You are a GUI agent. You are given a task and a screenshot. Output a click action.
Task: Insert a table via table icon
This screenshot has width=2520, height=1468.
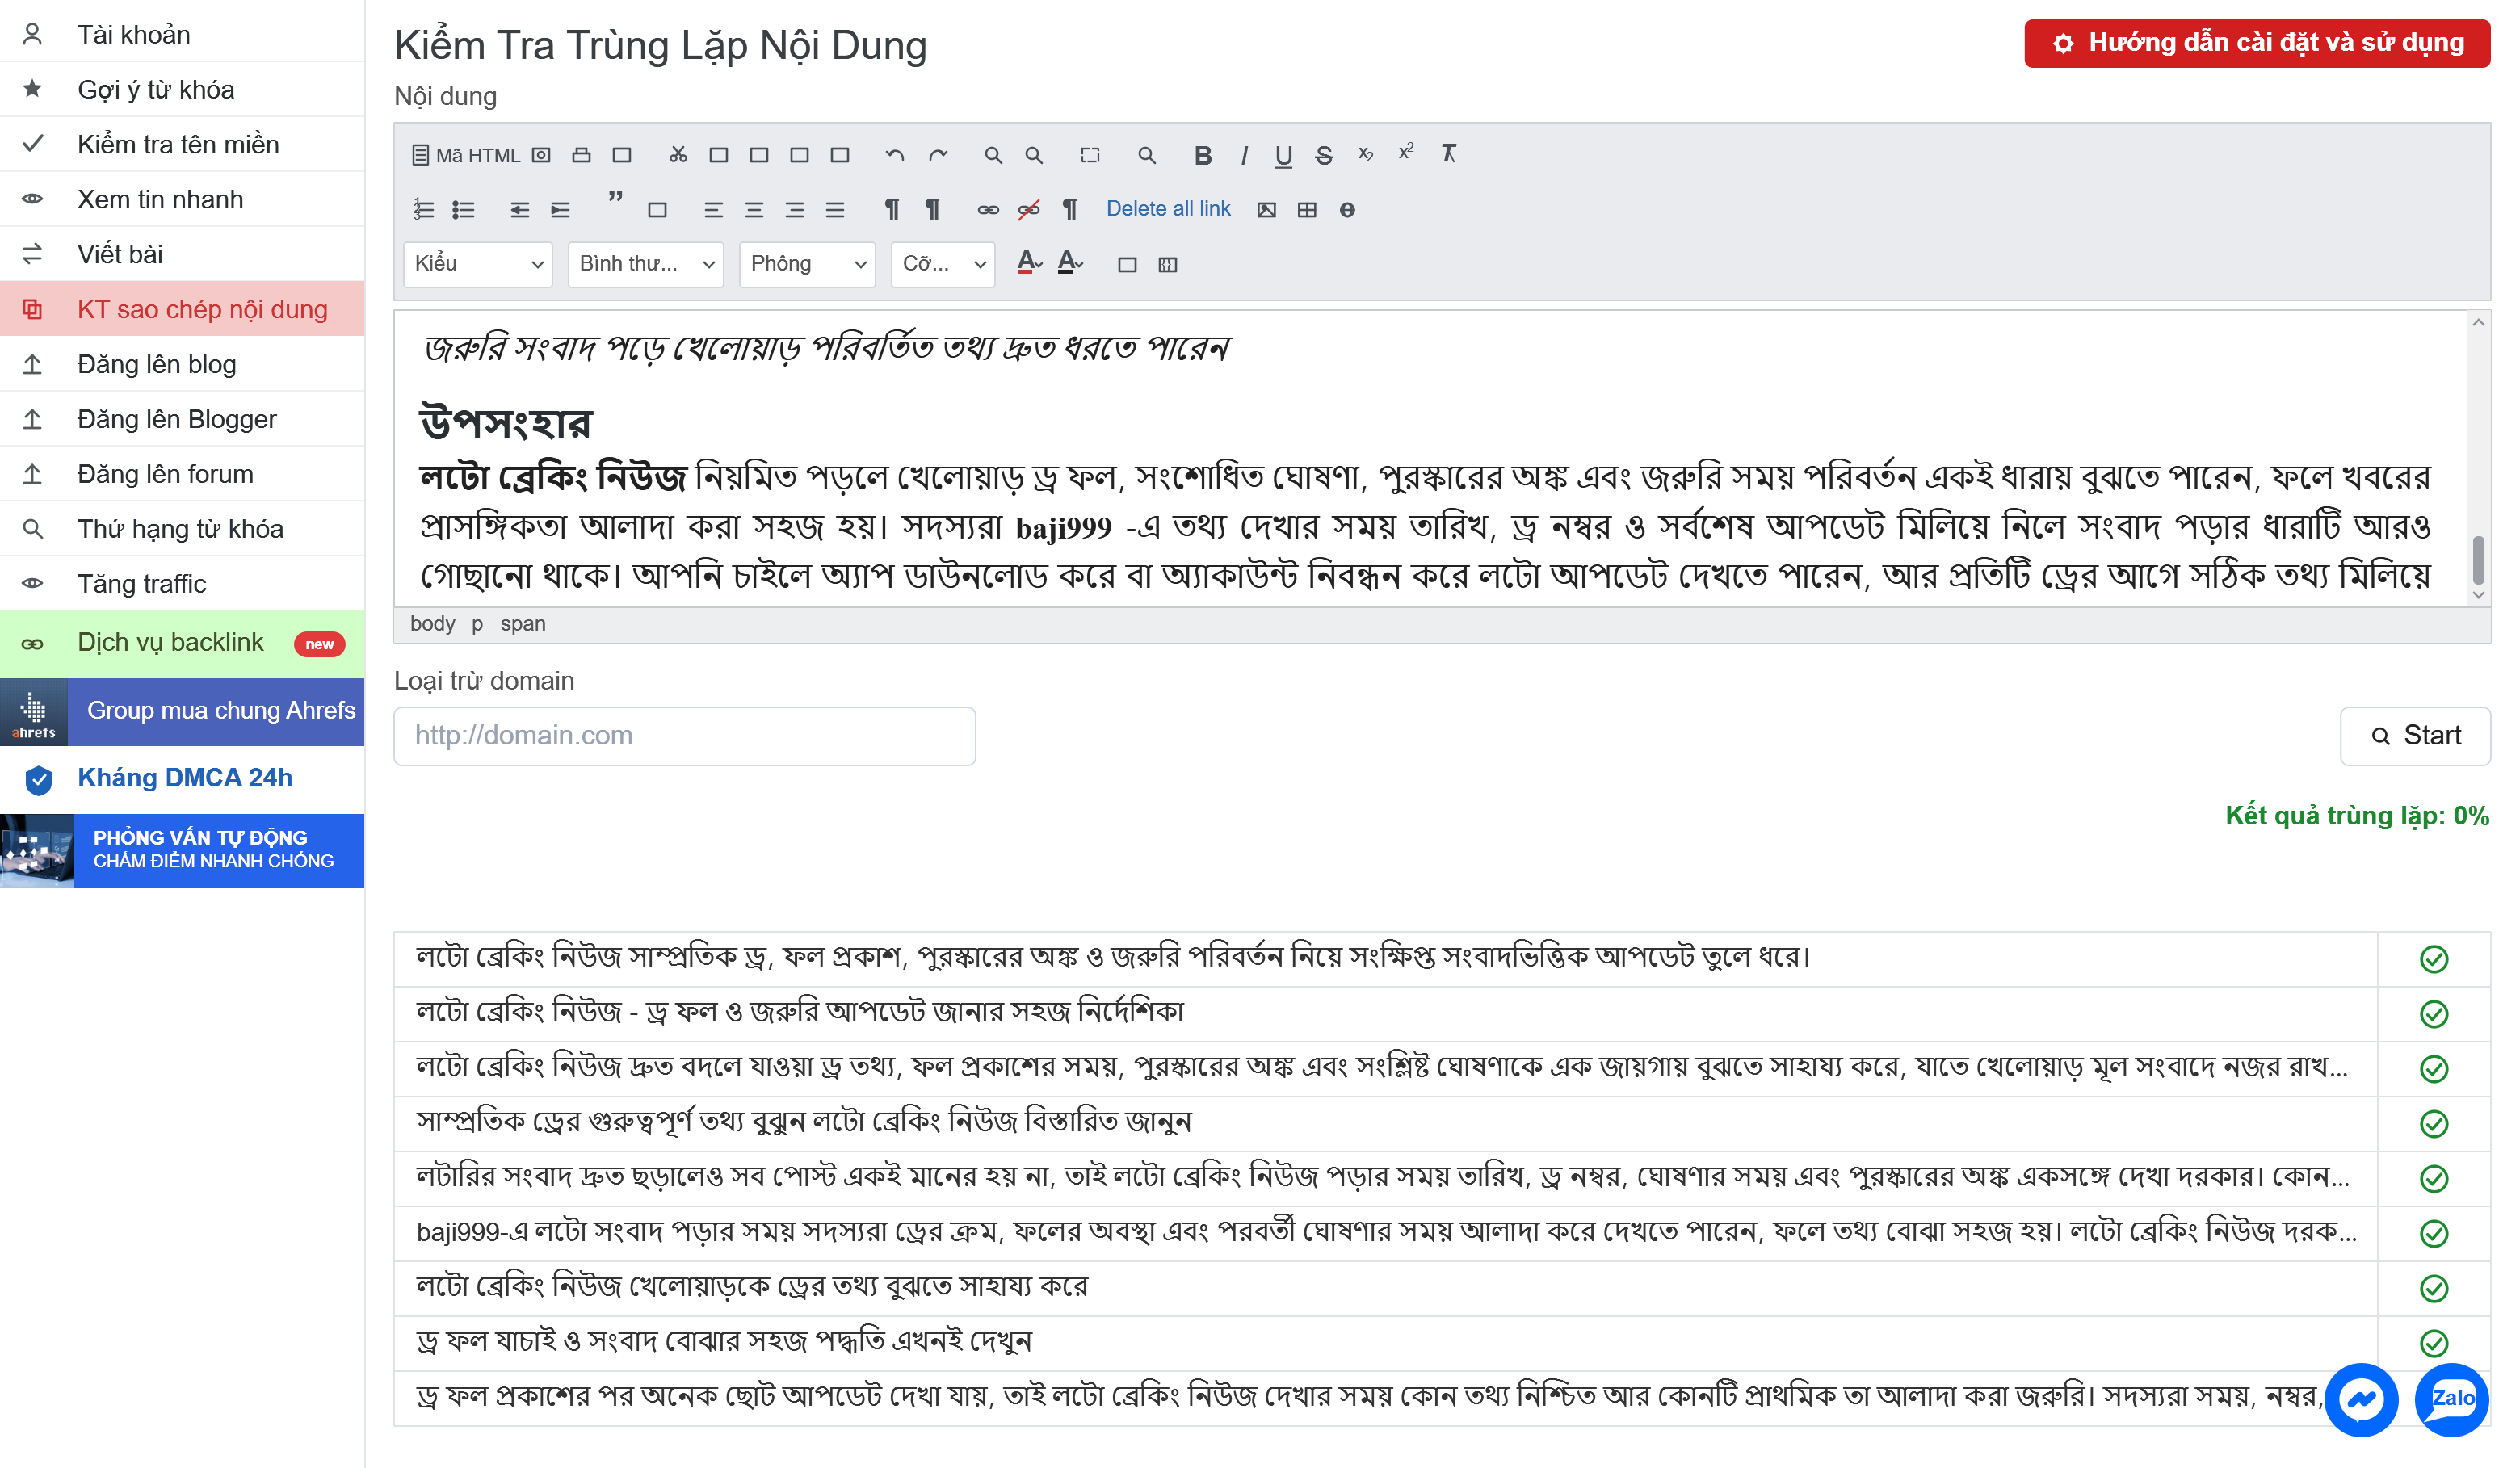point(1307,210)
